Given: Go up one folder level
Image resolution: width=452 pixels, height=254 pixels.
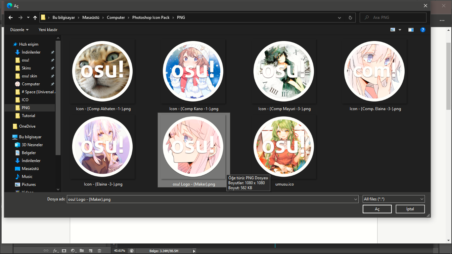Looking at the screenshot, I should coord(35,18).
